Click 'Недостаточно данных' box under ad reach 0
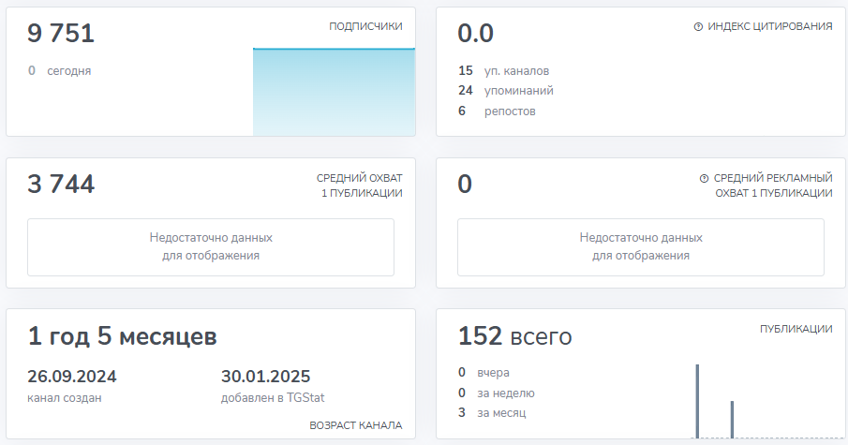848x445 pixels. [x=641, y=247]
